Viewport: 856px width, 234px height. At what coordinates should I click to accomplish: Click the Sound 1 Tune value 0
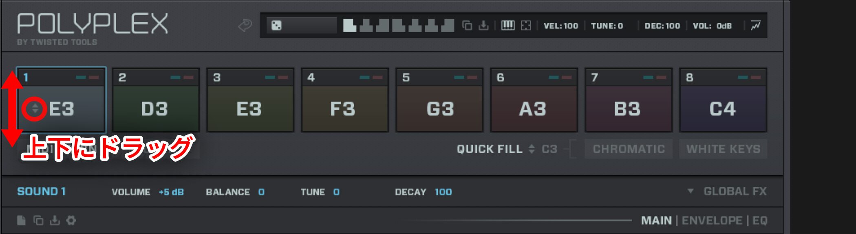pos(336,192)
